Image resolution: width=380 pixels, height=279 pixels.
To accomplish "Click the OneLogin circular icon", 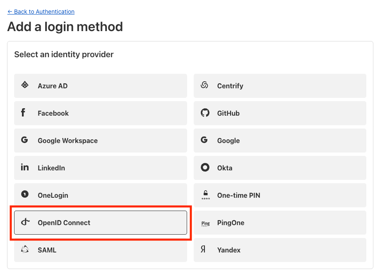I will [25, 195].
